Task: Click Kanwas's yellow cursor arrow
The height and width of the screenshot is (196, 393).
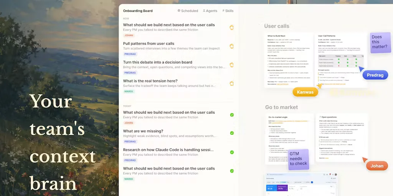Action: tap(319, 86)
